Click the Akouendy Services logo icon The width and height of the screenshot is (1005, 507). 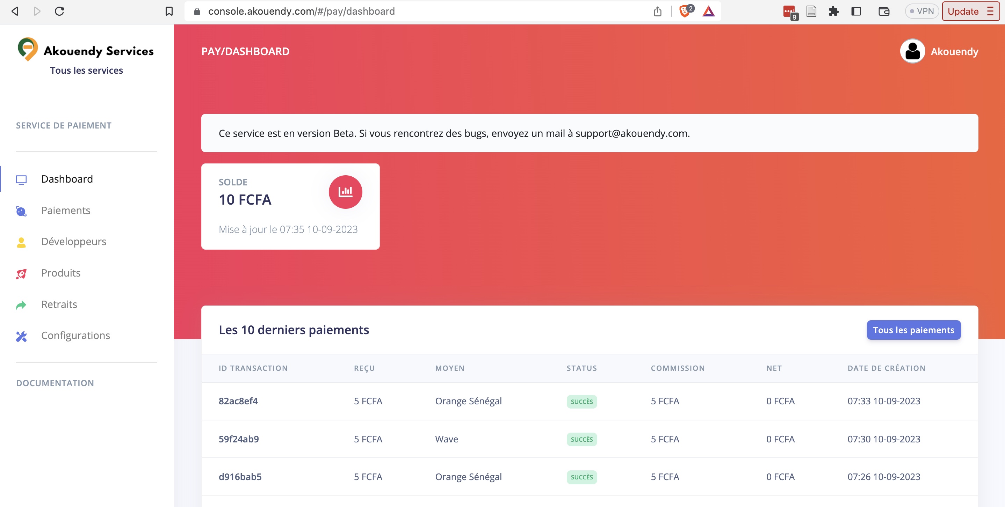(x=28, y=50)
